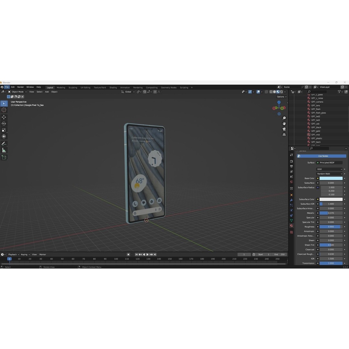Switch to the Shading workspace tab
This screenshot has width=349, height=349.
[113, 88]
